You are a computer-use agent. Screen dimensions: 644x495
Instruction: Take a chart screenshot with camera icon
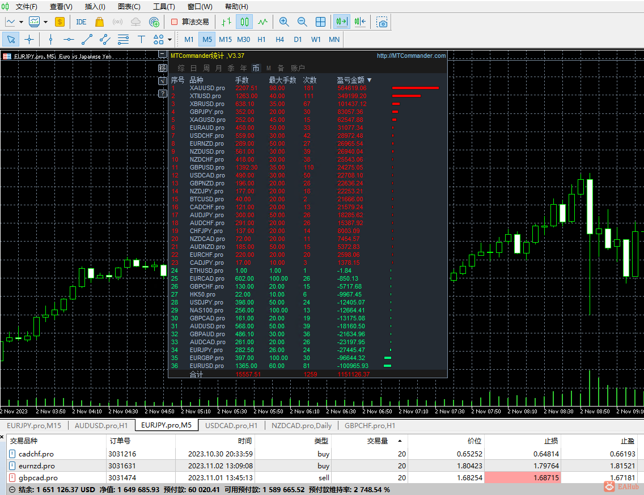[382, 22]
